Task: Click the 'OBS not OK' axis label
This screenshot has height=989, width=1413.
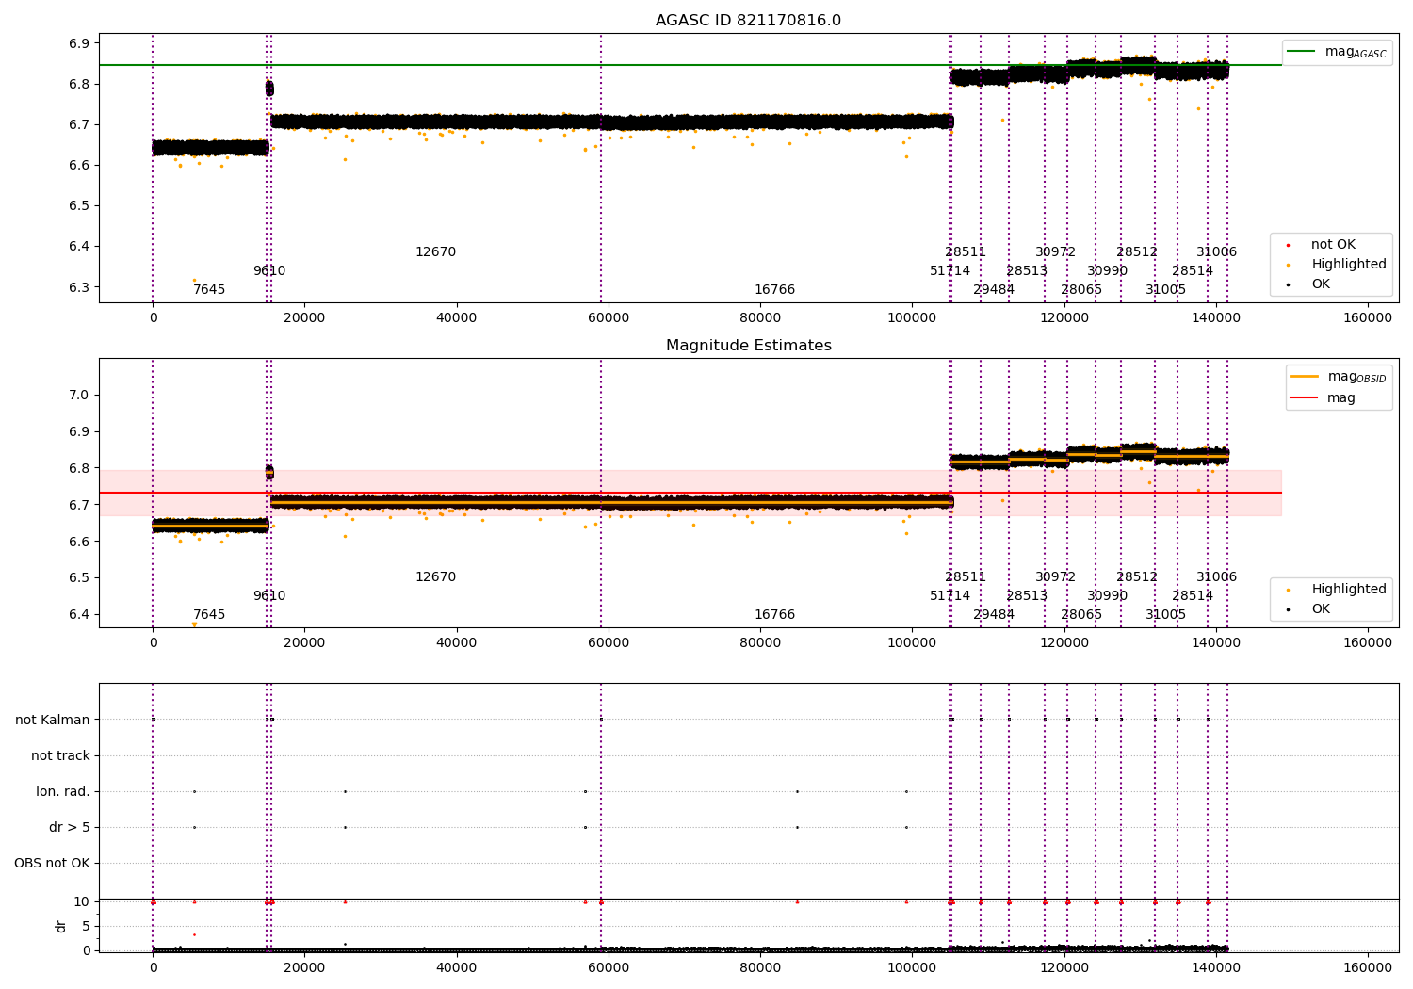Action: coord(52,863)
